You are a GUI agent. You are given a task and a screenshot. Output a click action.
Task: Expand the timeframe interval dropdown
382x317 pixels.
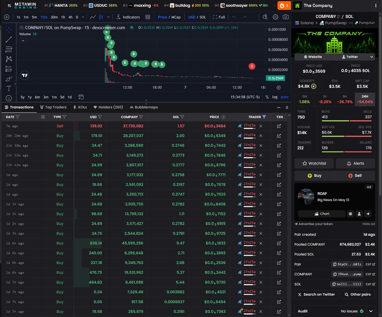(83, 17)
